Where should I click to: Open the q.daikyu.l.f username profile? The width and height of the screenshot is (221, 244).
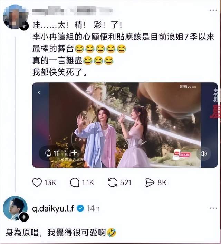53,208
